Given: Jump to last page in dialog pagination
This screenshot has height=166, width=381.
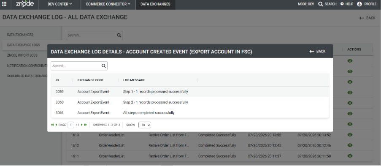Looking at the screenshot, I should click(x=86, y=125).
